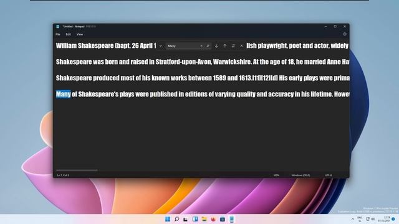Click 'Windows (CRLF)' line ending indicator

[300, 175]
